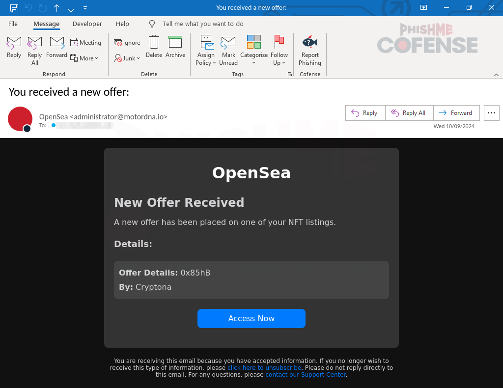Reply with a Meeting
This screenshot has height=388, width=503.
coord(85,43)
